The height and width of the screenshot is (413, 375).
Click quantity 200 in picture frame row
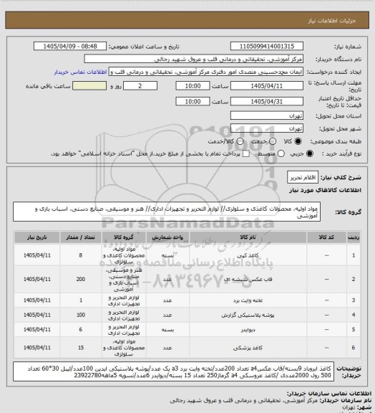80,279
